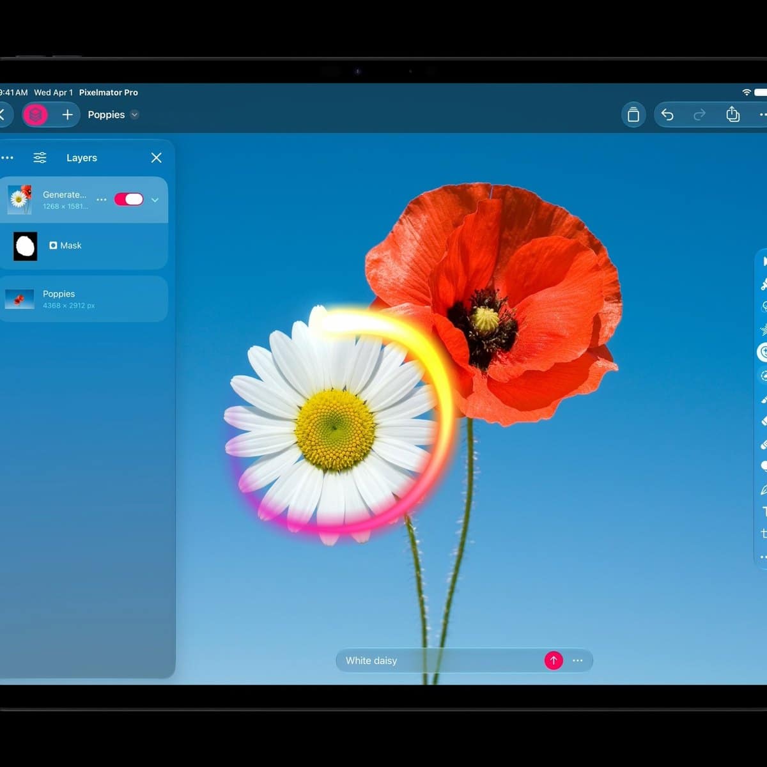
Task: Add a new layer with plus button
Action: (67, 115)
